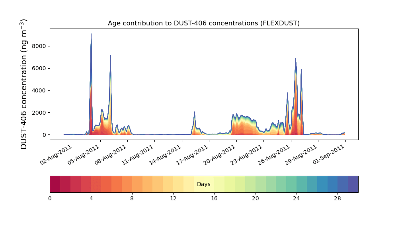Image resolution: width=398 pixels, height=238 pixels.
Task: Click the 05-Aug-2011 date label
Action: click(x=83, y=155)
